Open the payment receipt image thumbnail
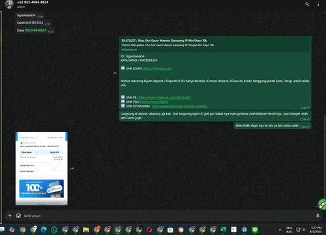The width and height of the screenshot is (326, 235). pos(42,169)
